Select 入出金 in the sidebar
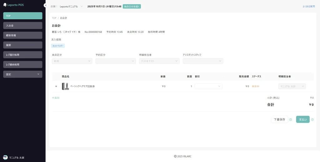The width and height of the screenshot is (320, 162). click(x=23, y=26)
